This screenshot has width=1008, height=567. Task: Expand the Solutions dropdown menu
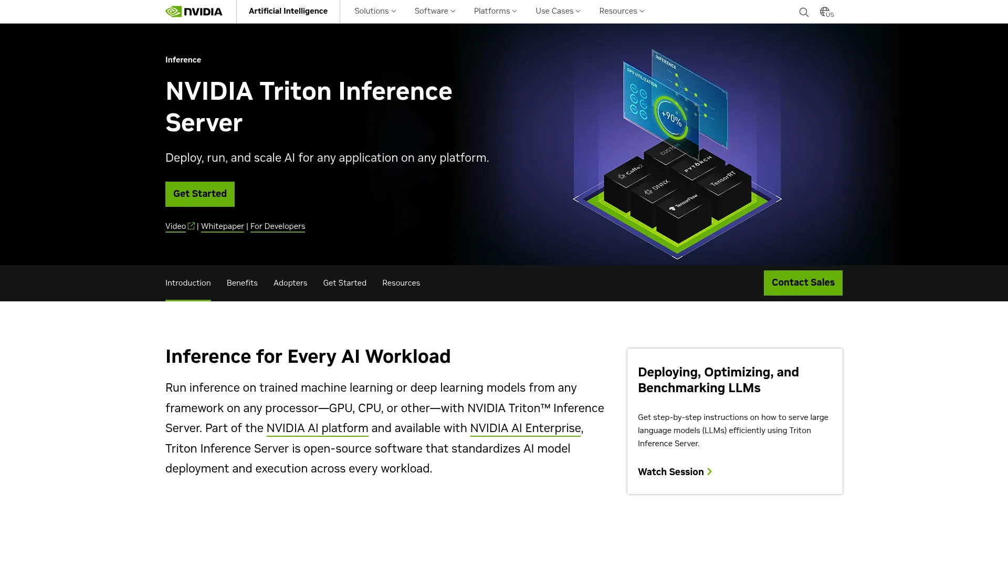(375, 11)
